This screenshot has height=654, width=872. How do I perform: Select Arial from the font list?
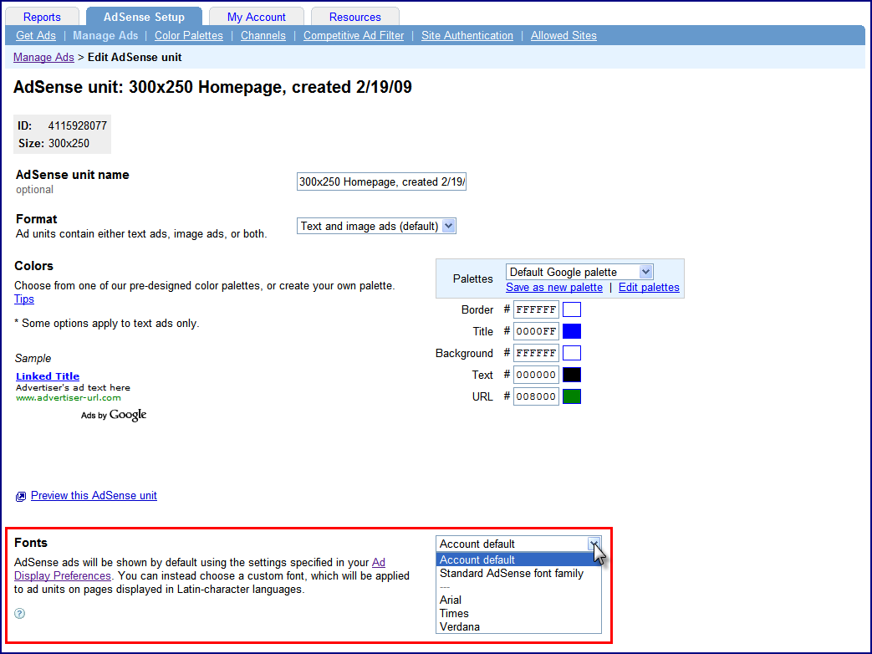(518, 600)
